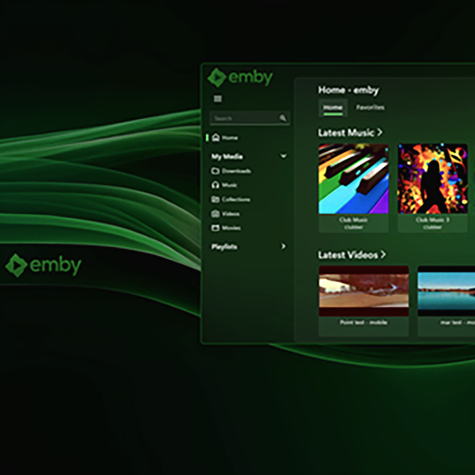
Task: Open the lake video thumbnail
Action: pos(446,291)
